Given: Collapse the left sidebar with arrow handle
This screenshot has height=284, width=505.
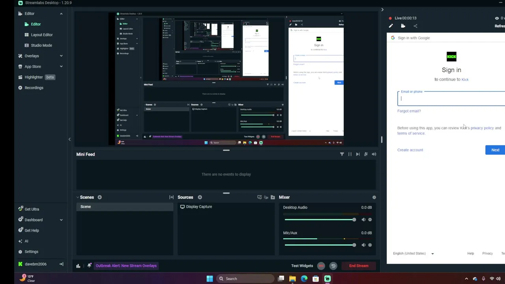Looking at the screenshot, I should click(x=69, y=139).
